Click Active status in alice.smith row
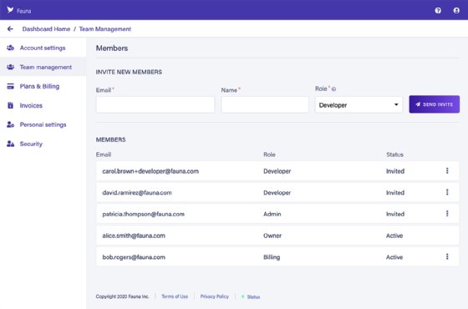The width and height of the screenshot is (468, 309). [x=394, y=236]
